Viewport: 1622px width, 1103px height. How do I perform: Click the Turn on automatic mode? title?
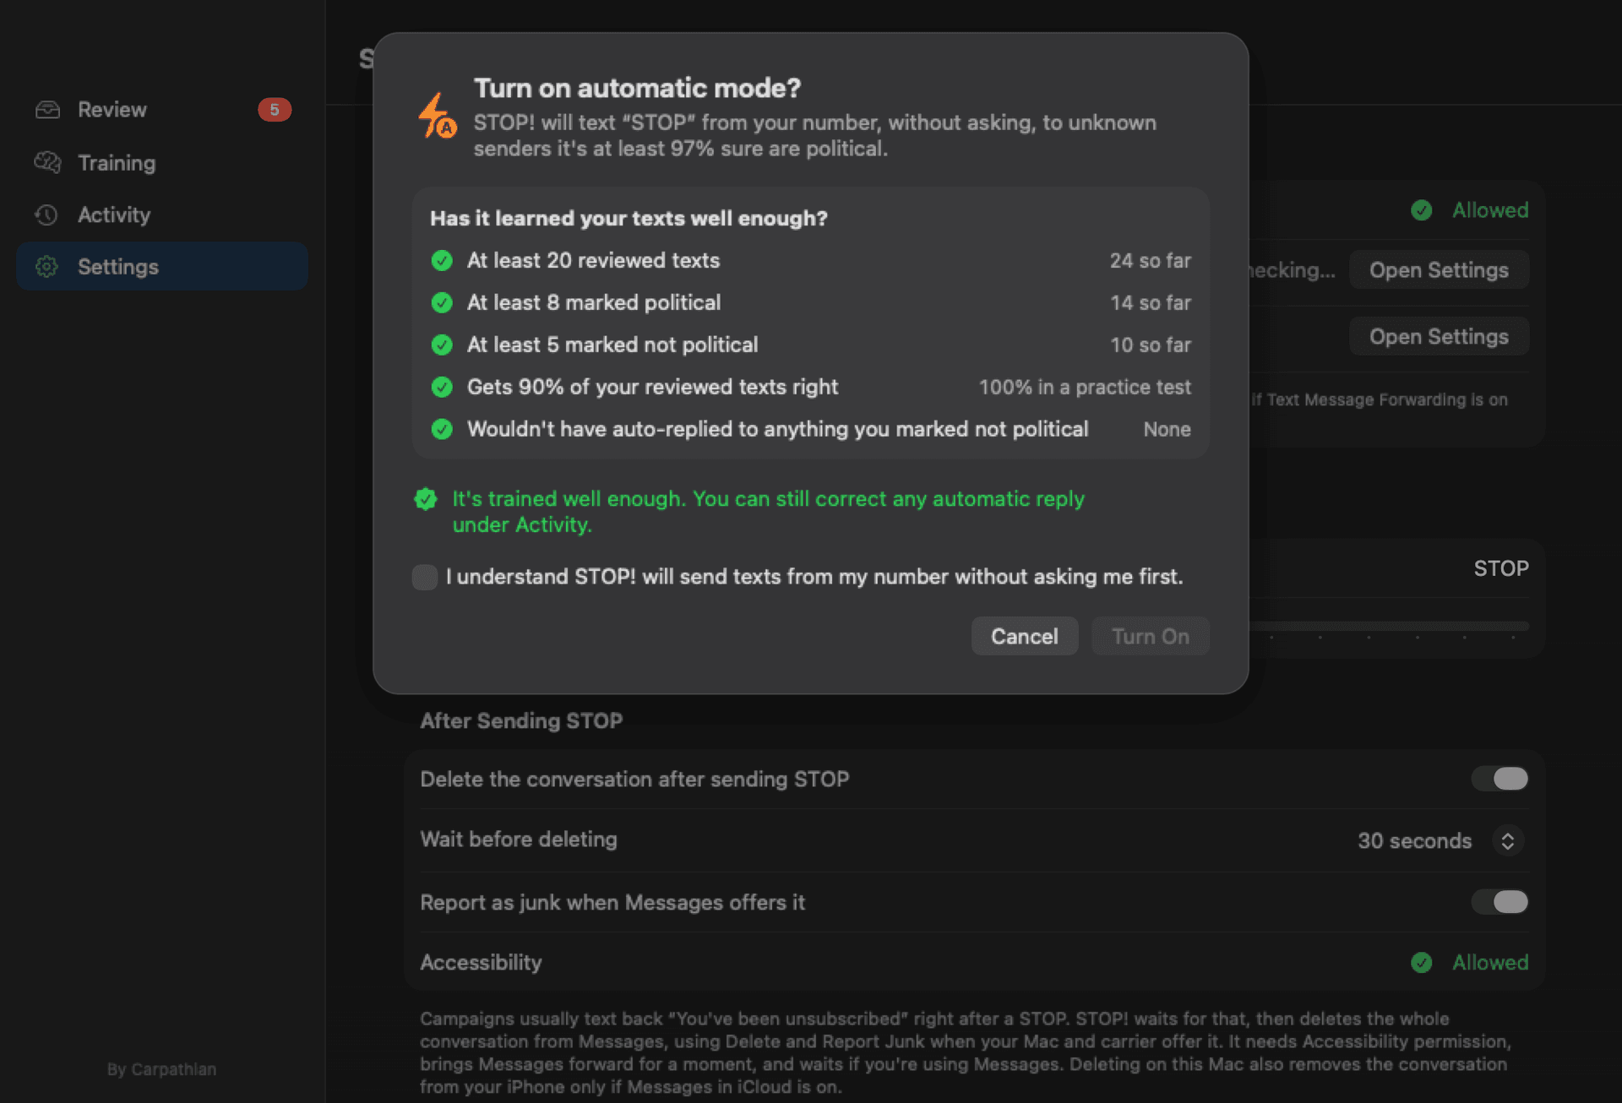[637, 88]
